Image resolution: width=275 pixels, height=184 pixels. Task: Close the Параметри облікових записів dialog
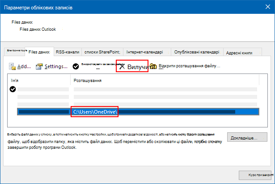click(x=268, y=7)
